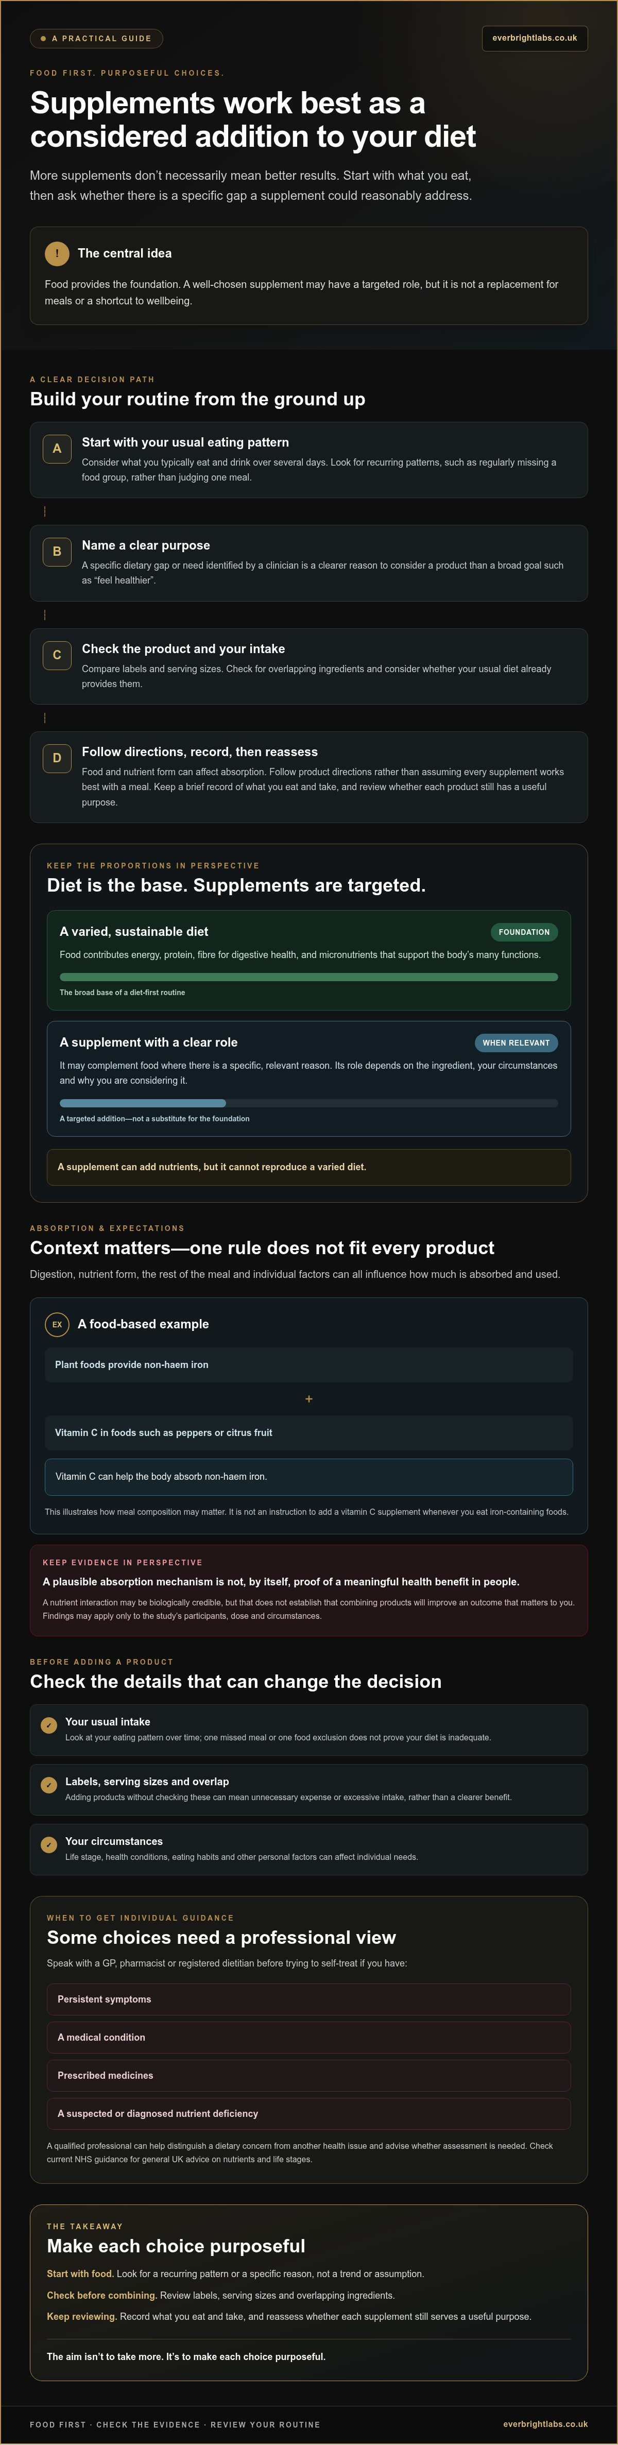Screen dimensions: 618x2445
Task: Toggle checkmark for Labels, serving sizes and overlap
Action: coord(49,1785)
